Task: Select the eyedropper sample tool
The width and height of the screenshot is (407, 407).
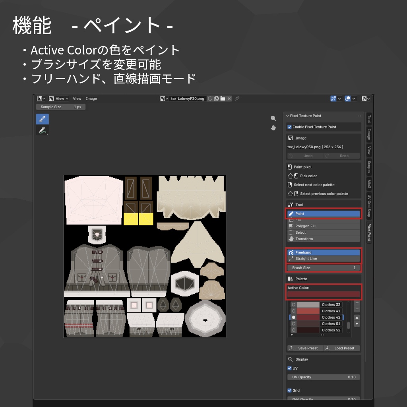Action: coord(42,119)
